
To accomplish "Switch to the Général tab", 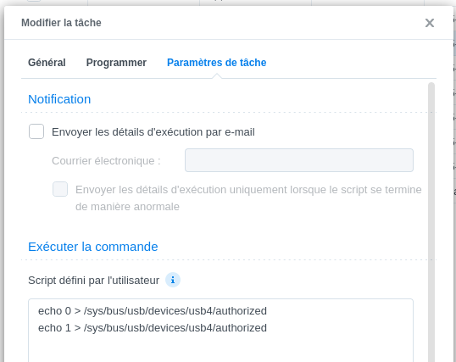I will (x=47, y=63).
